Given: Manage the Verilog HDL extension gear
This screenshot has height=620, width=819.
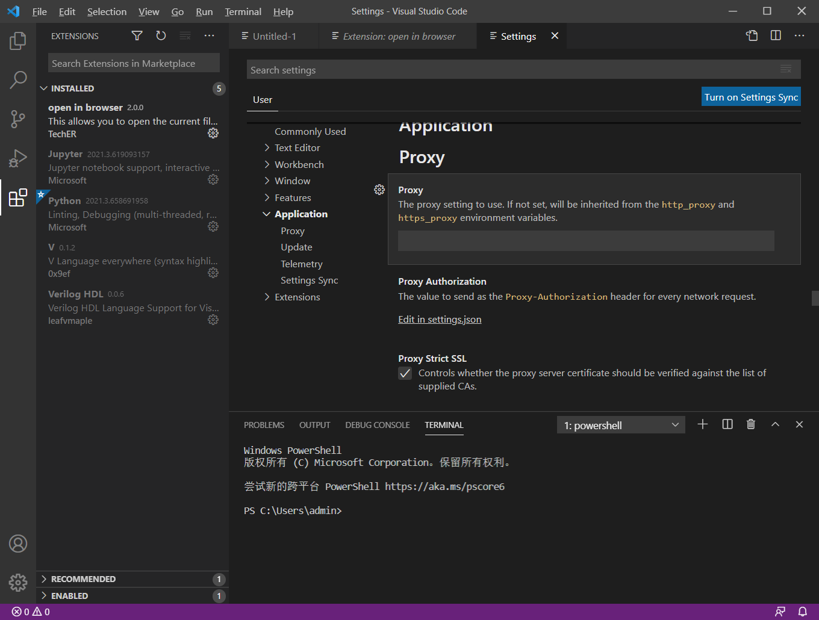Looking at the screenshot, I should [213, 320].
